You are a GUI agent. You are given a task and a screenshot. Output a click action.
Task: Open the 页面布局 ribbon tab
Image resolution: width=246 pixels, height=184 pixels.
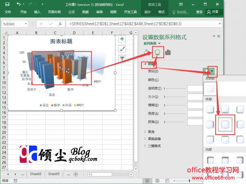(54, 12)
